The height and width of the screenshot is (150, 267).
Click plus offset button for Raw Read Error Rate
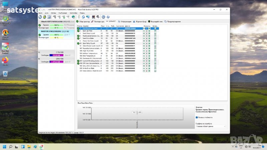click(149, 29)
